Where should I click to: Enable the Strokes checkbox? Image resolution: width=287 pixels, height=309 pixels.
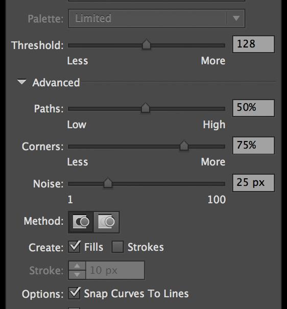(x=117, y=247)
